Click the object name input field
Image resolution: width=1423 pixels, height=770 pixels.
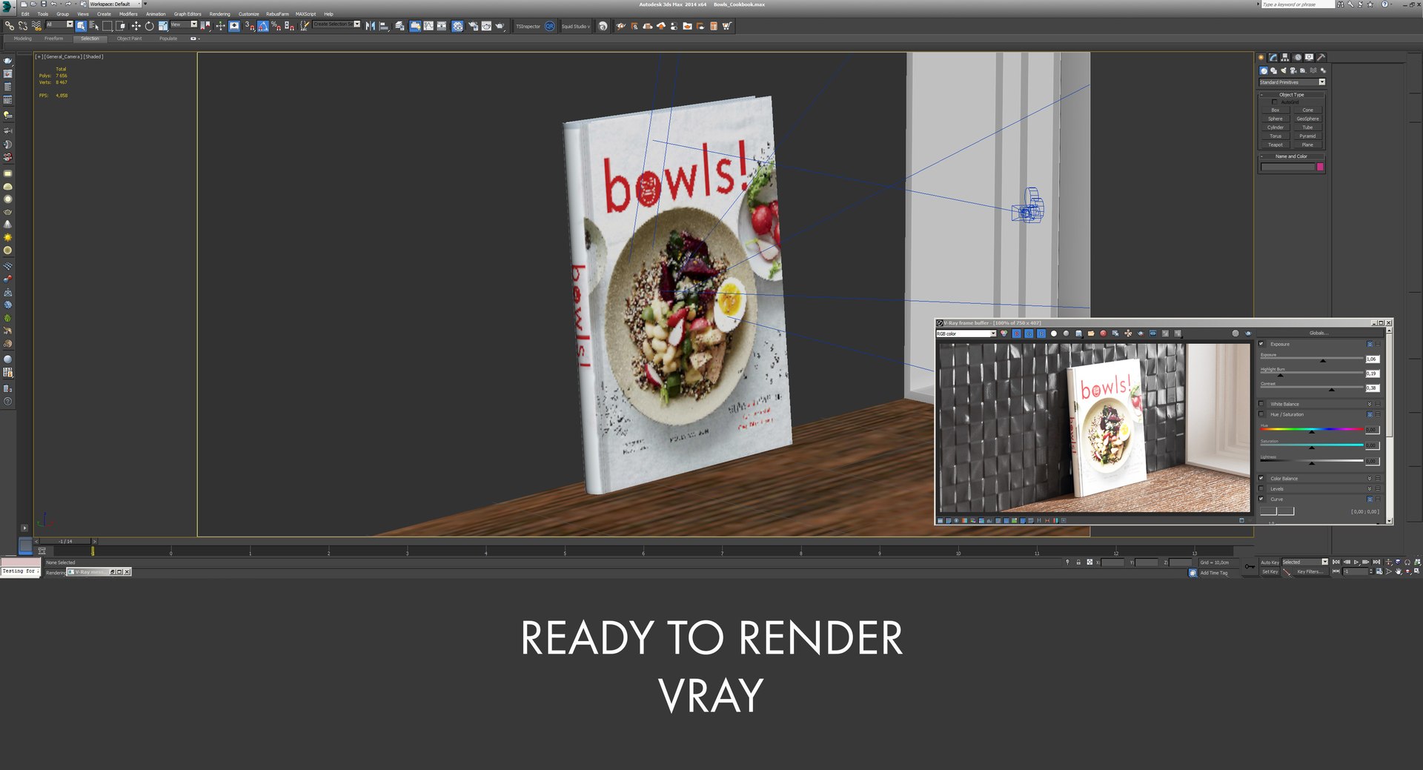click(x=1287, y=167)
